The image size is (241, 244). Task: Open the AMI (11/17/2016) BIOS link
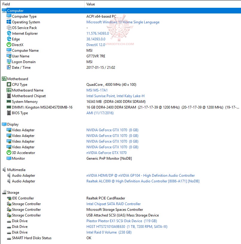100,113
